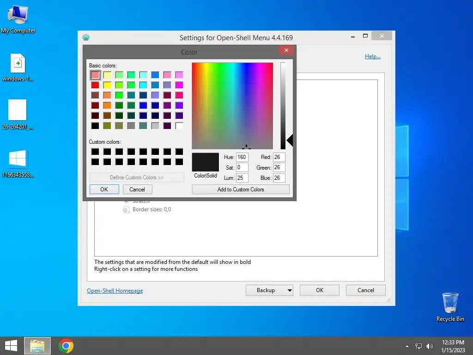This screenshot has height=355, width=473.
Task: Click the Open-Shell shell icon in title bar
Action: click(x=86, y=37)
